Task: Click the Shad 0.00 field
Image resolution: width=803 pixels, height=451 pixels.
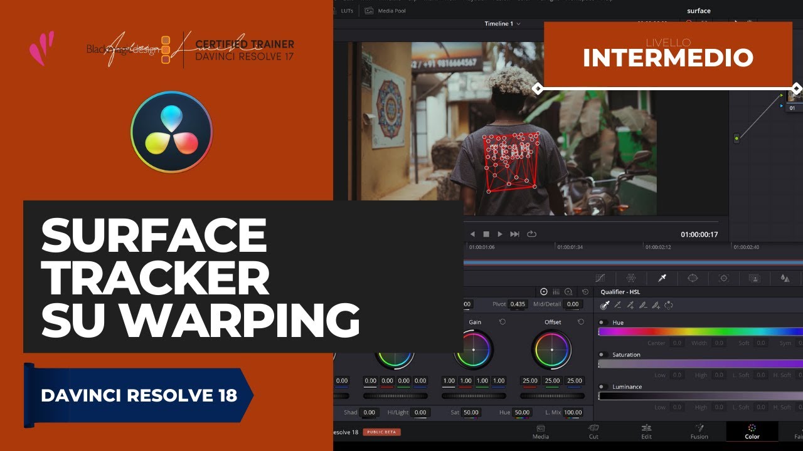Action: click(x=370, y=412)
